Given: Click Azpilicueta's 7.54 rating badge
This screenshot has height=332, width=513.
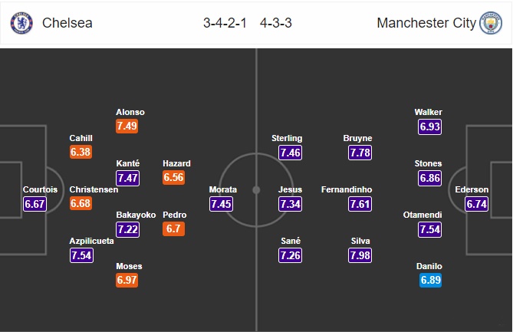Looking at the screenshot, I should [81, 255].
